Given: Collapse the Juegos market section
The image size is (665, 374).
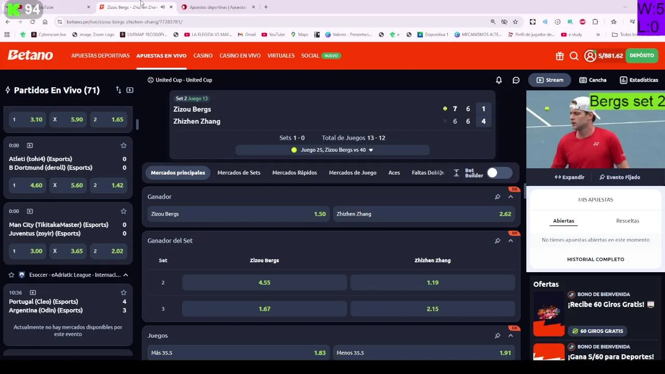Looking at the screenshot, I should (x=510, y=336).
